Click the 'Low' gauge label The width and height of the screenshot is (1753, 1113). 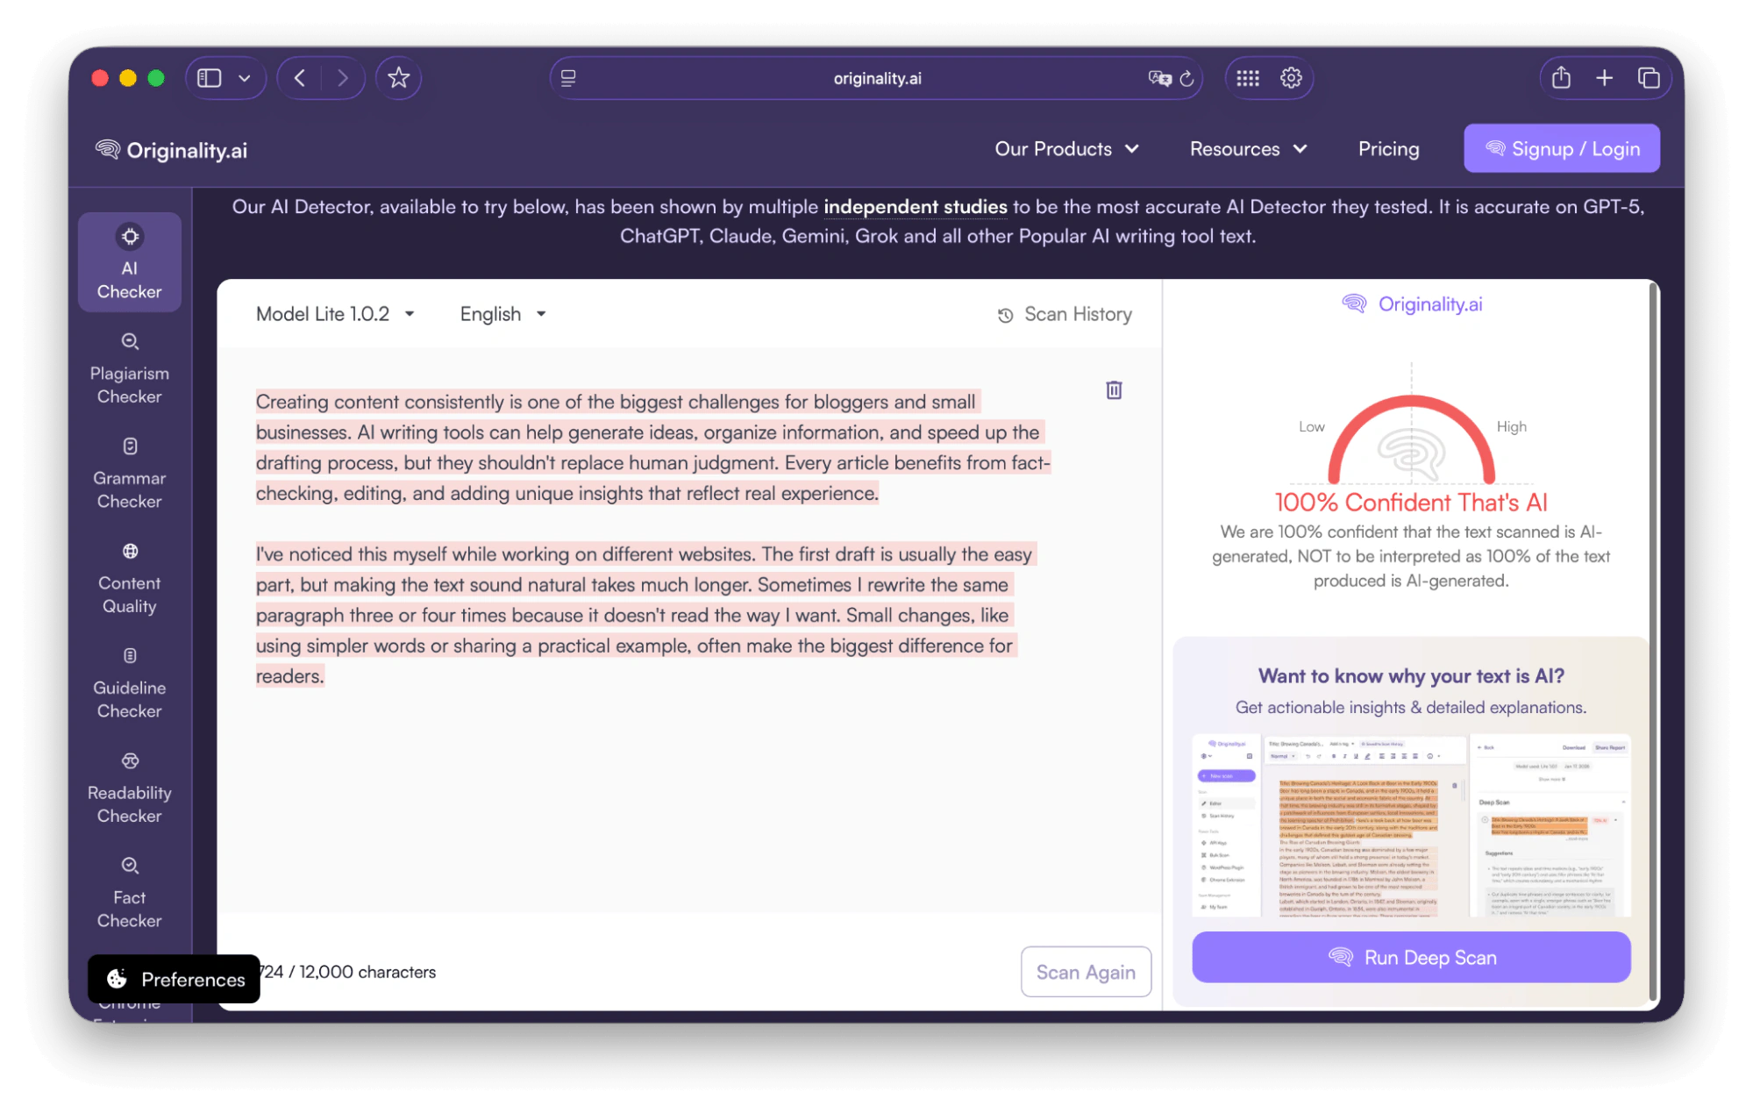(x=1312, y=427)
